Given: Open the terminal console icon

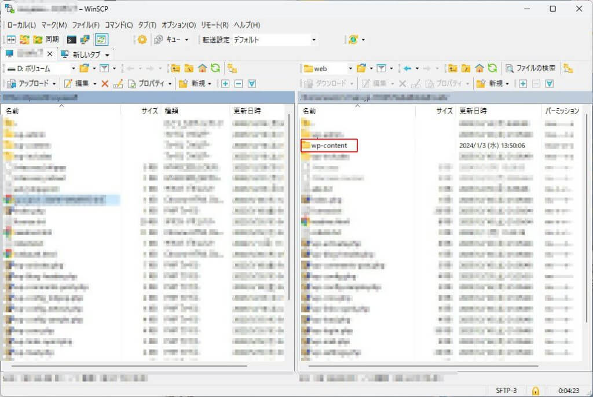Looking at the screenshot, I should click(x=71, y=40).
